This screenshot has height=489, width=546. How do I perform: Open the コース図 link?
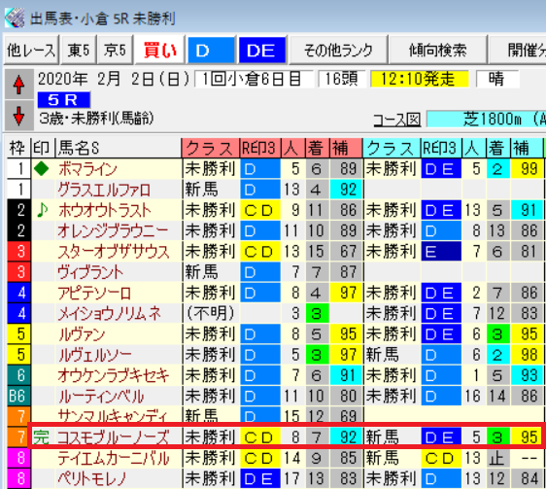[397, 121]
